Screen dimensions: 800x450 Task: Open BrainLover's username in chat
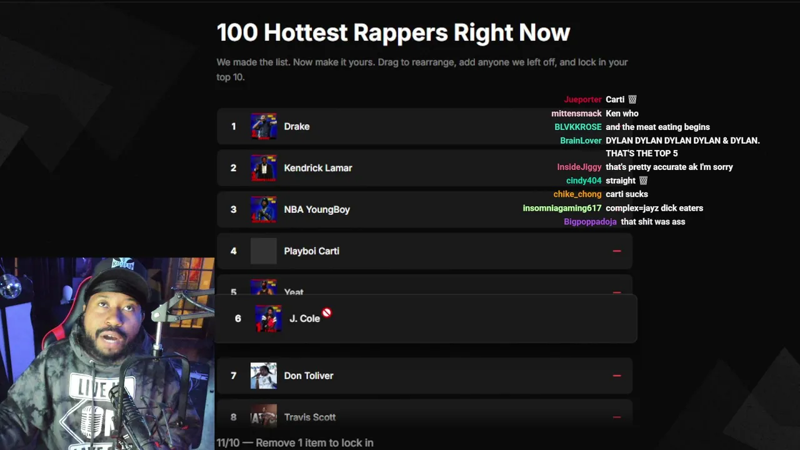[581, 141]
